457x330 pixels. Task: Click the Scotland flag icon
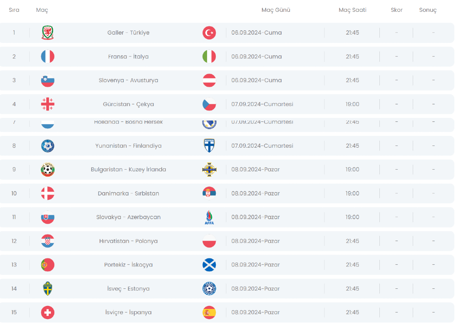209,265
